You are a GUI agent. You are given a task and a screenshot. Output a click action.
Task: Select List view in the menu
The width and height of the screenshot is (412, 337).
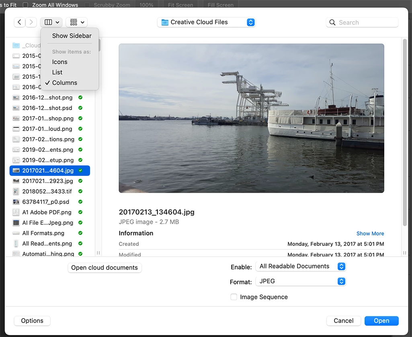(x=57, y=72)
